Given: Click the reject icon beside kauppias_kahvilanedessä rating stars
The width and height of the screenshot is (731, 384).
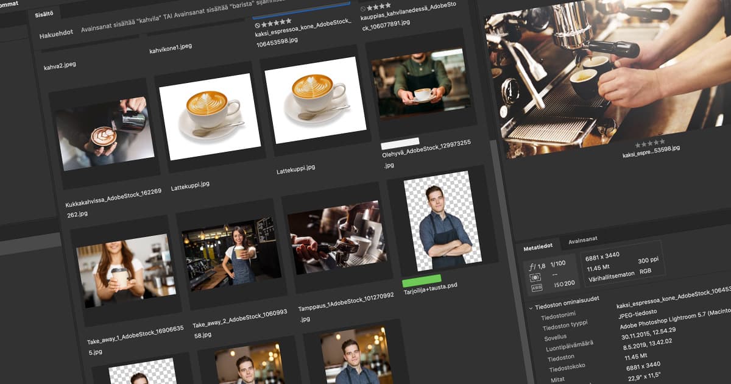Looking at the screenshot, I should pos(363,9).
